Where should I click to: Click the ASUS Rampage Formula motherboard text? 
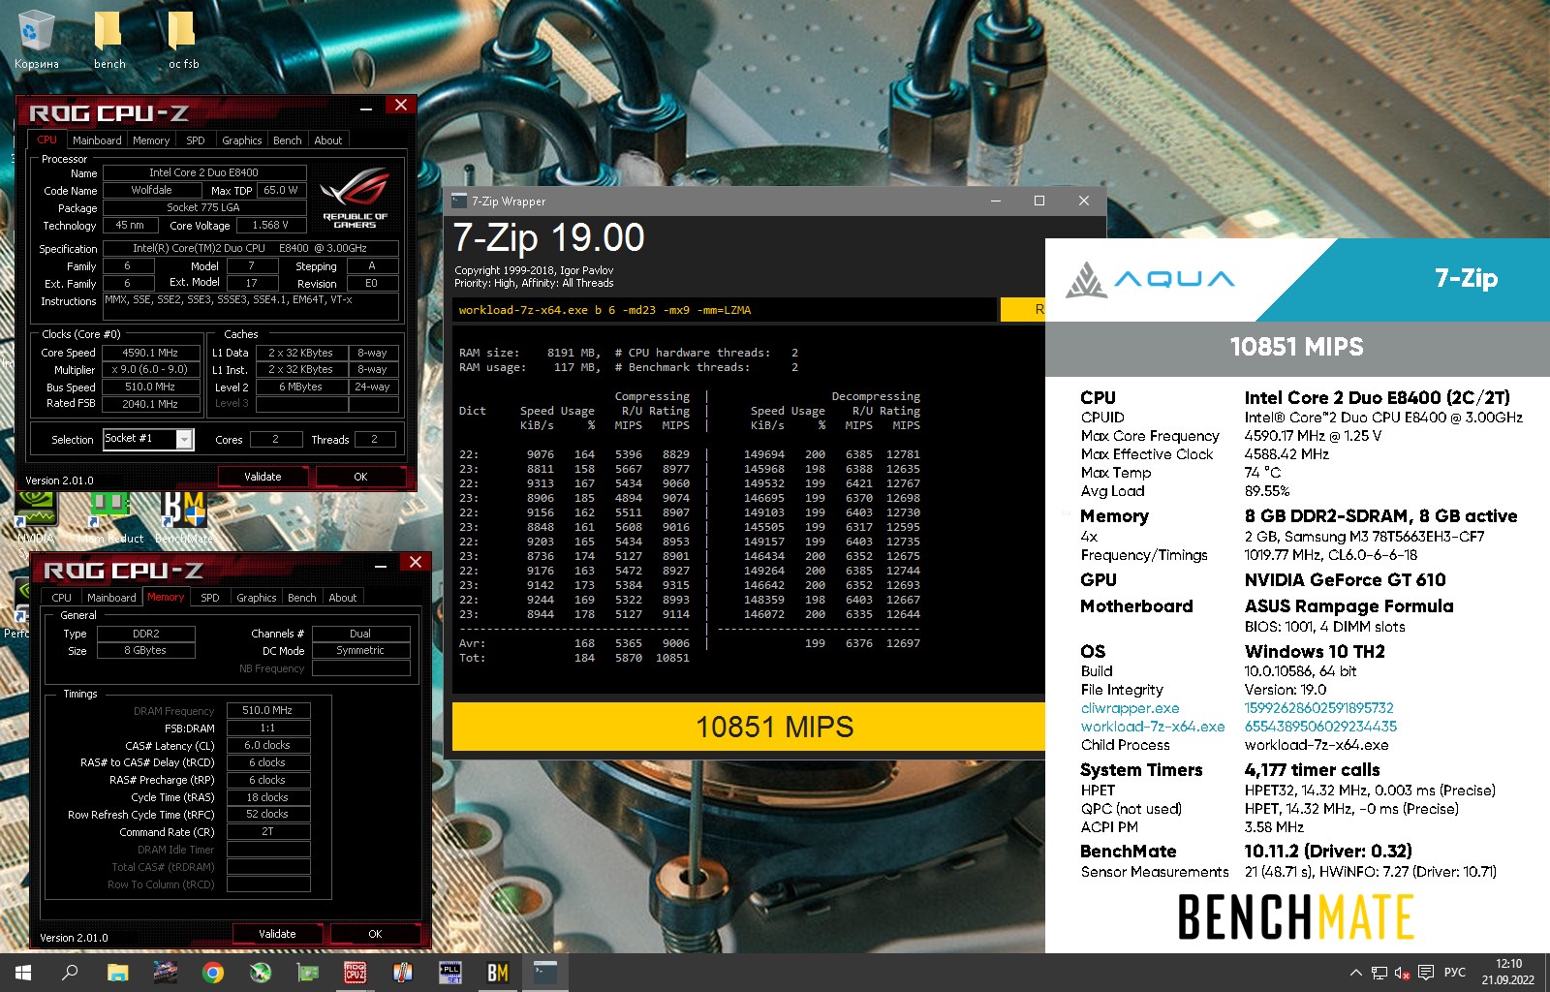pyautogui.click(x=1348, y=606)
